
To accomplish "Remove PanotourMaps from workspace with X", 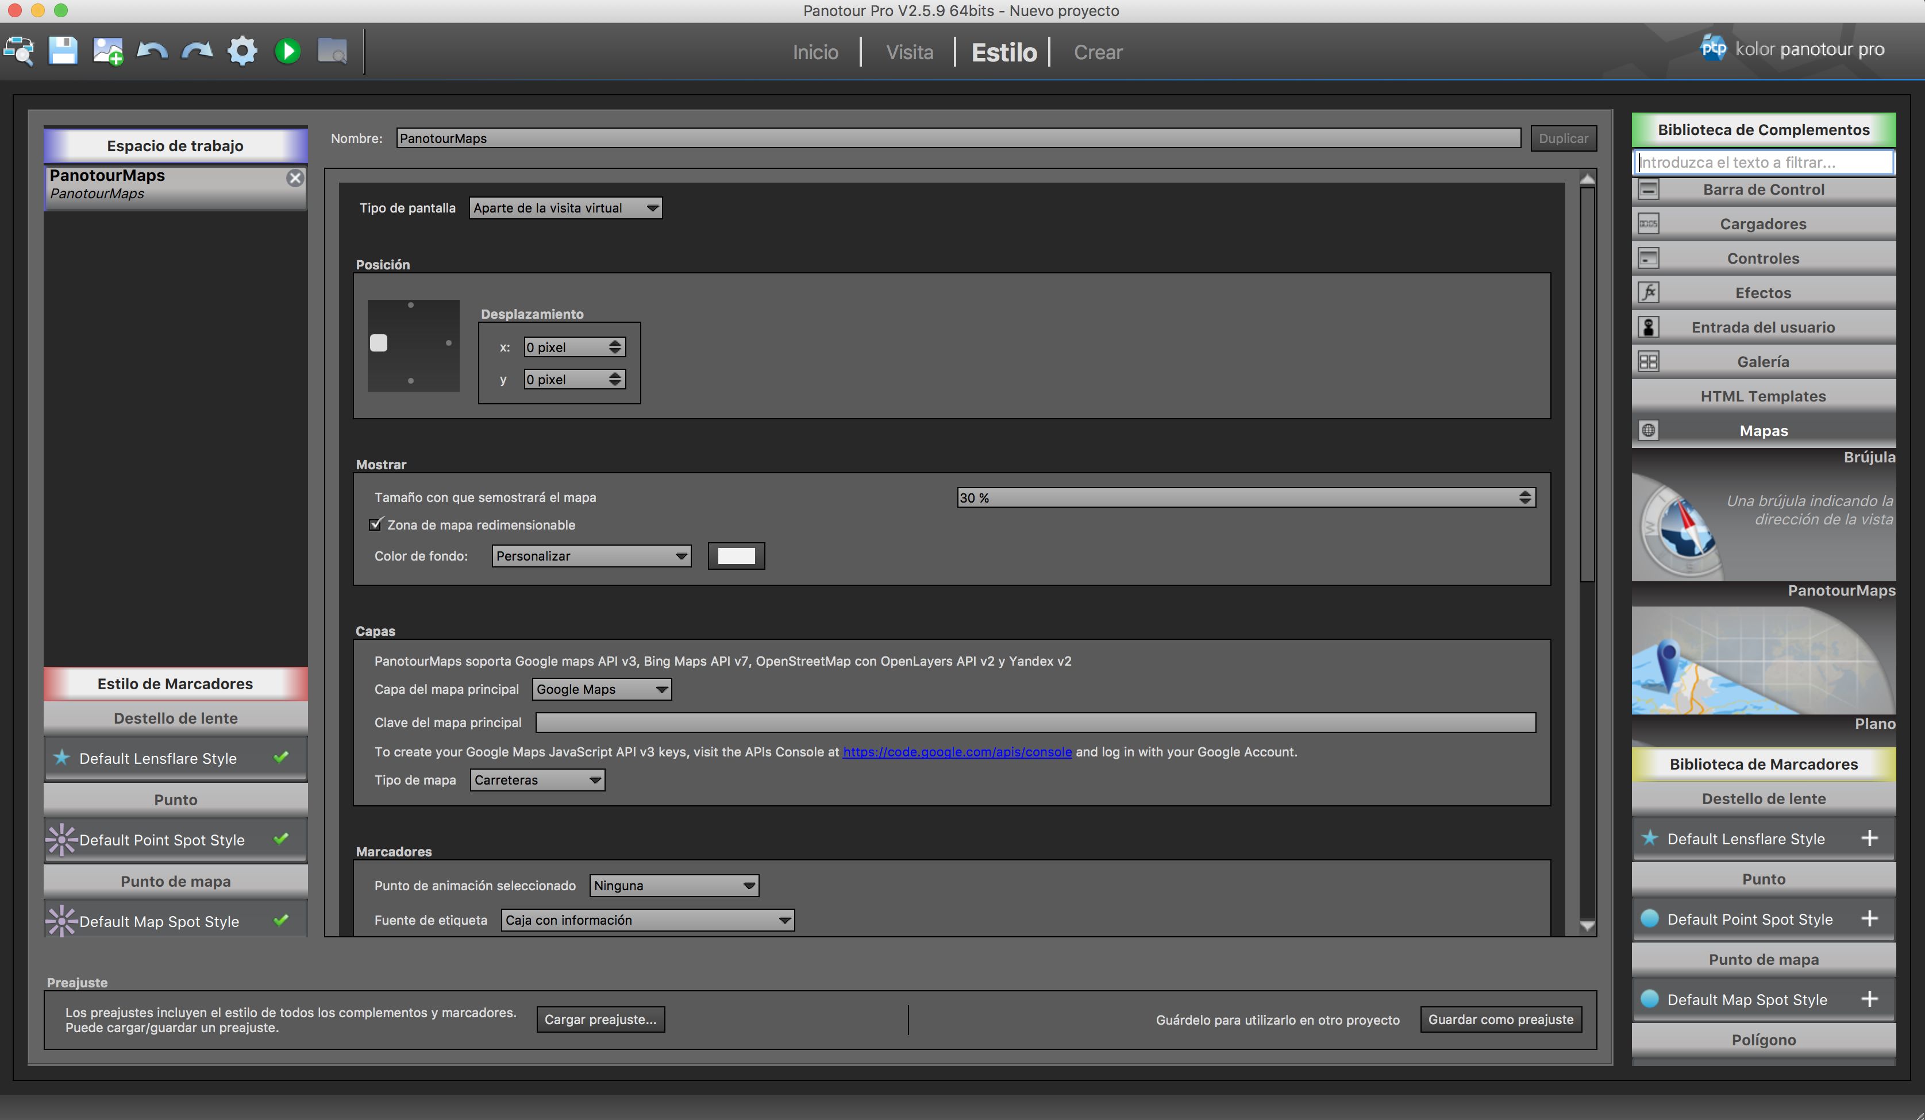I will click(x=295, y=178).
